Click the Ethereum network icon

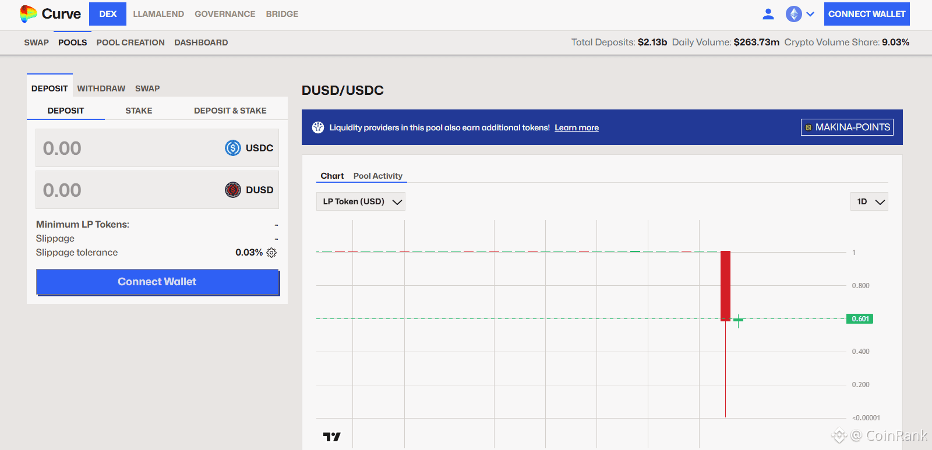[x=793, y=14]
